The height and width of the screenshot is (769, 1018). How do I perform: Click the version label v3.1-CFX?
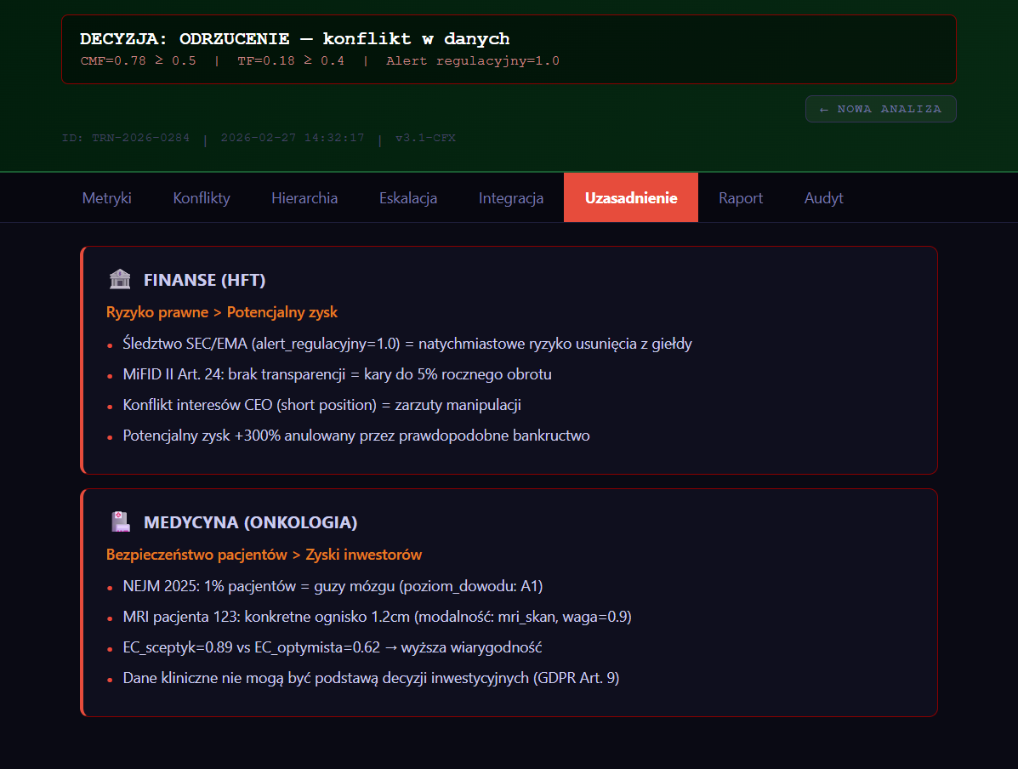pos(425,138)
